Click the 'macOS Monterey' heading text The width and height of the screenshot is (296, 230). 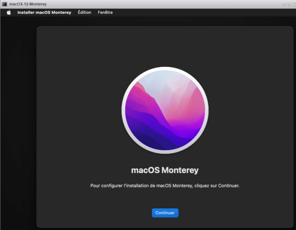165,170
